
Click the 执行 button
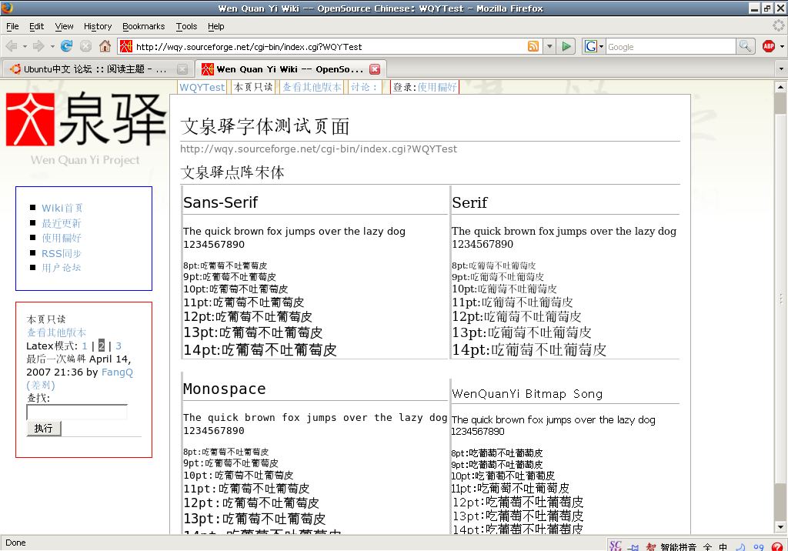(x=44, y=429)
